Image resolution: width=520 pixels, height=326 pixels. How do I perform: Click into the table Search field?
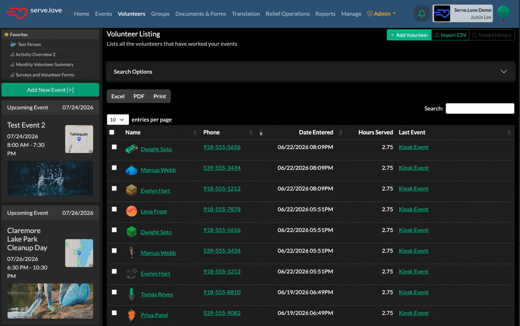click(x=480, y=108)
